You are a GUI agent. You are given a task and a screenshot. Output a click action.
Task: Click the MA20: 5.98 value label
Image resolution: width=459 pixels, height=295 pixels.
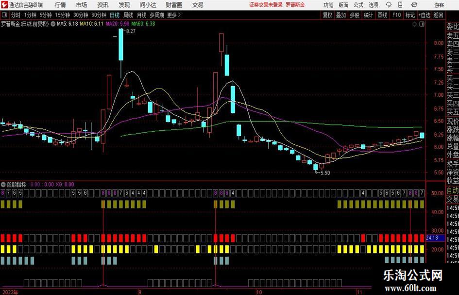click(118, 24)
